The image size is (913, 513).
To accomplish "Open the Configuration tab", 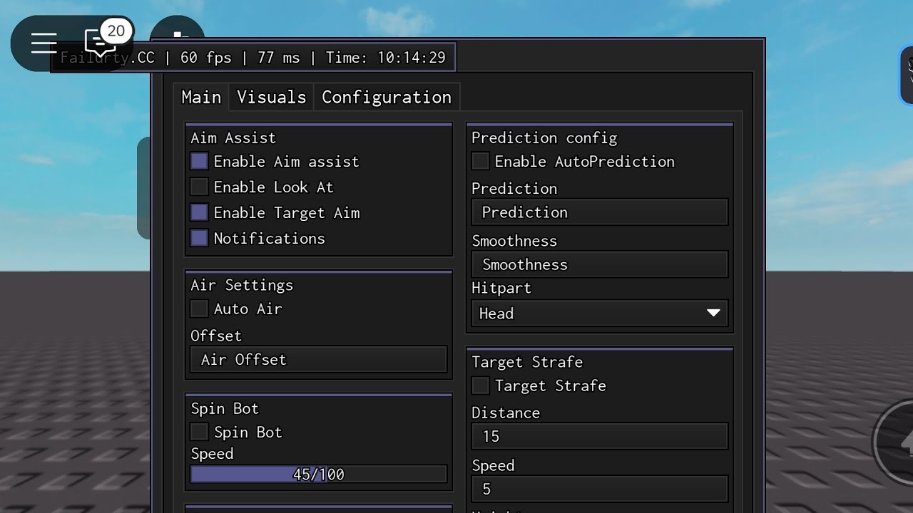I will 387,98.
